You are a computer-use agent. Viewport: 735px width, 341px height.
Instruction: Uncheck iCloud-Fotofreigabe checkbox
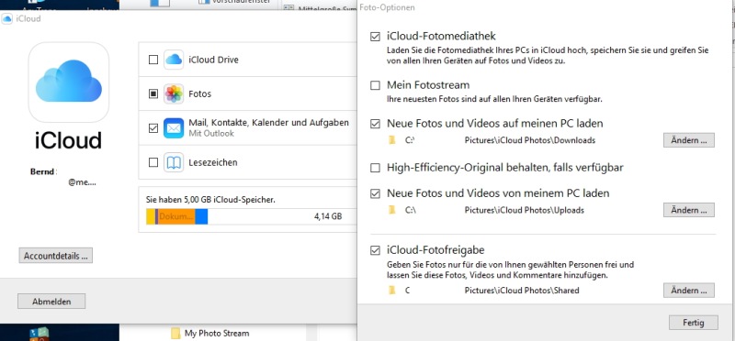point(375,251)
